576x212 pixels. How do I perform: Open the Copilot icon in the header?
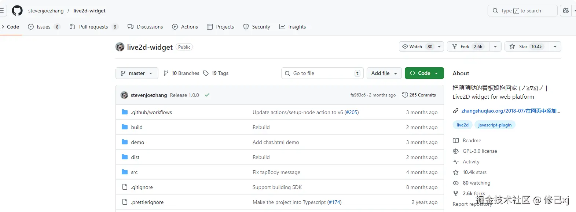tap(566, 11)
